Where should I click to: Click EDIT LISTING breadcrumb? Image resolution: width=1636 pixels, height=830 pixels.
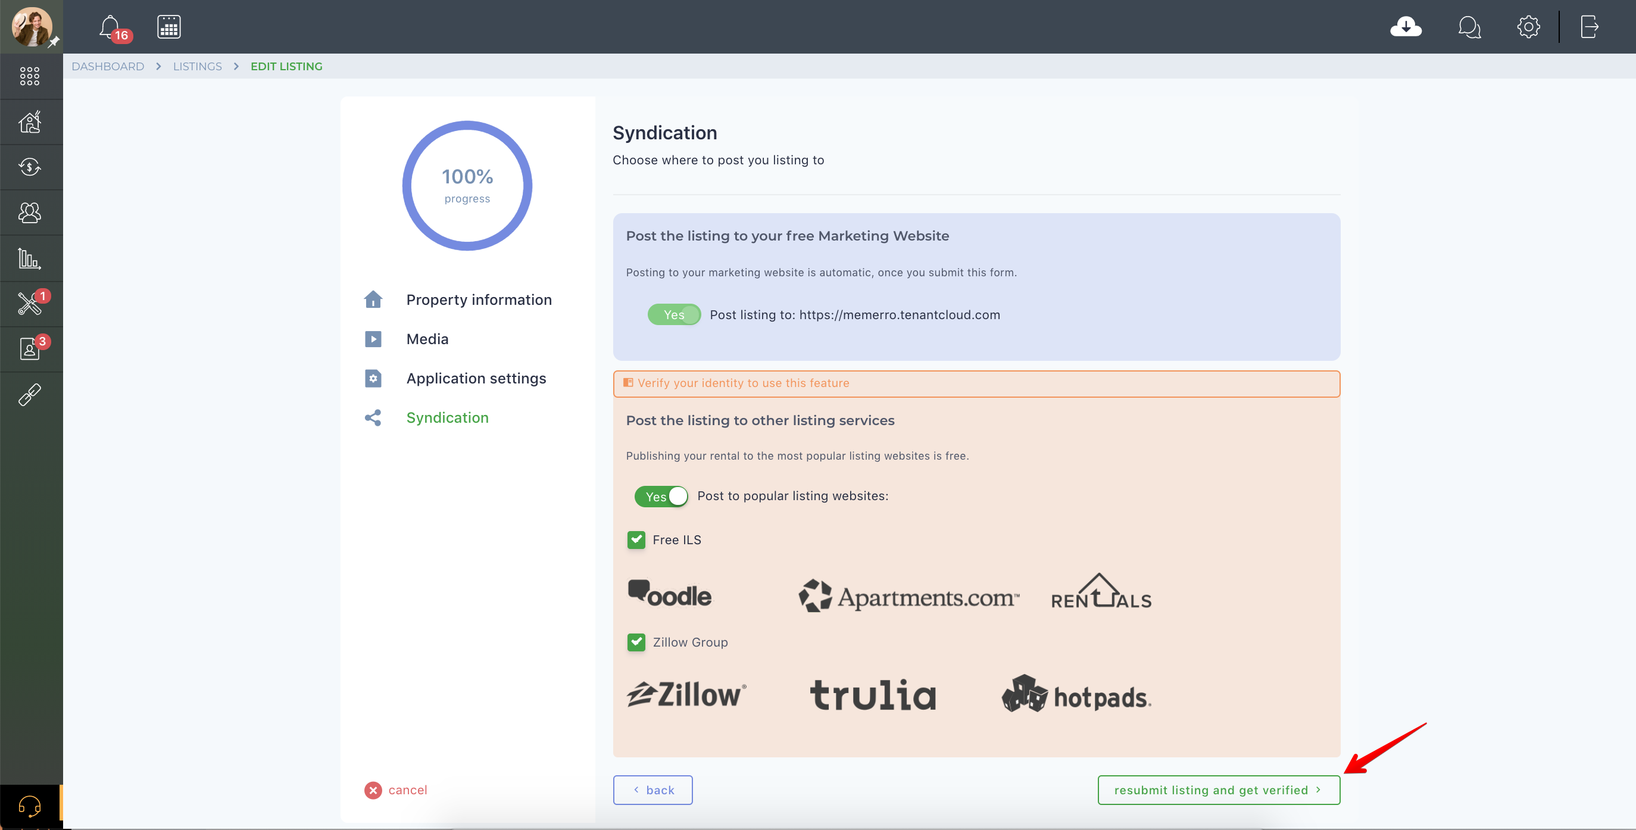coord(286,66)
